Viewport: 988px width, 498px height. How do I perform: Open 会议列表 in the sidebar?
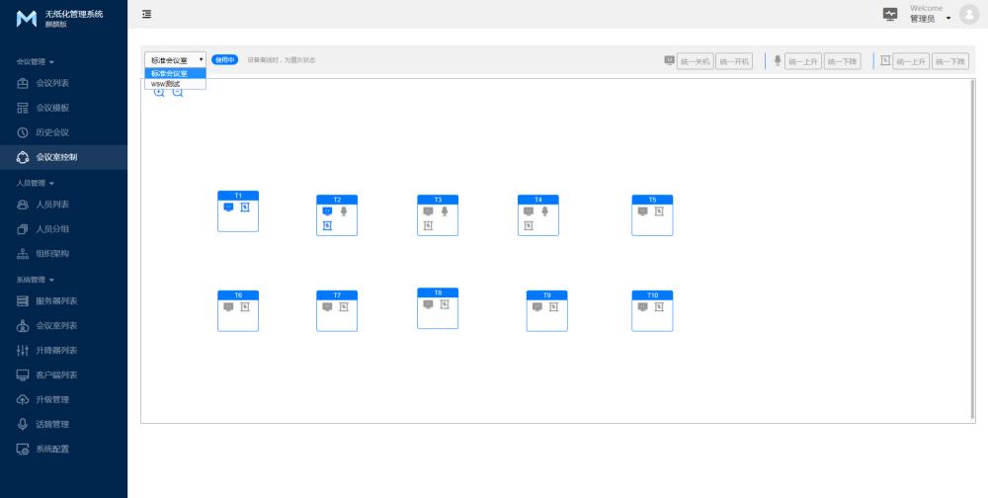[52, 84]
